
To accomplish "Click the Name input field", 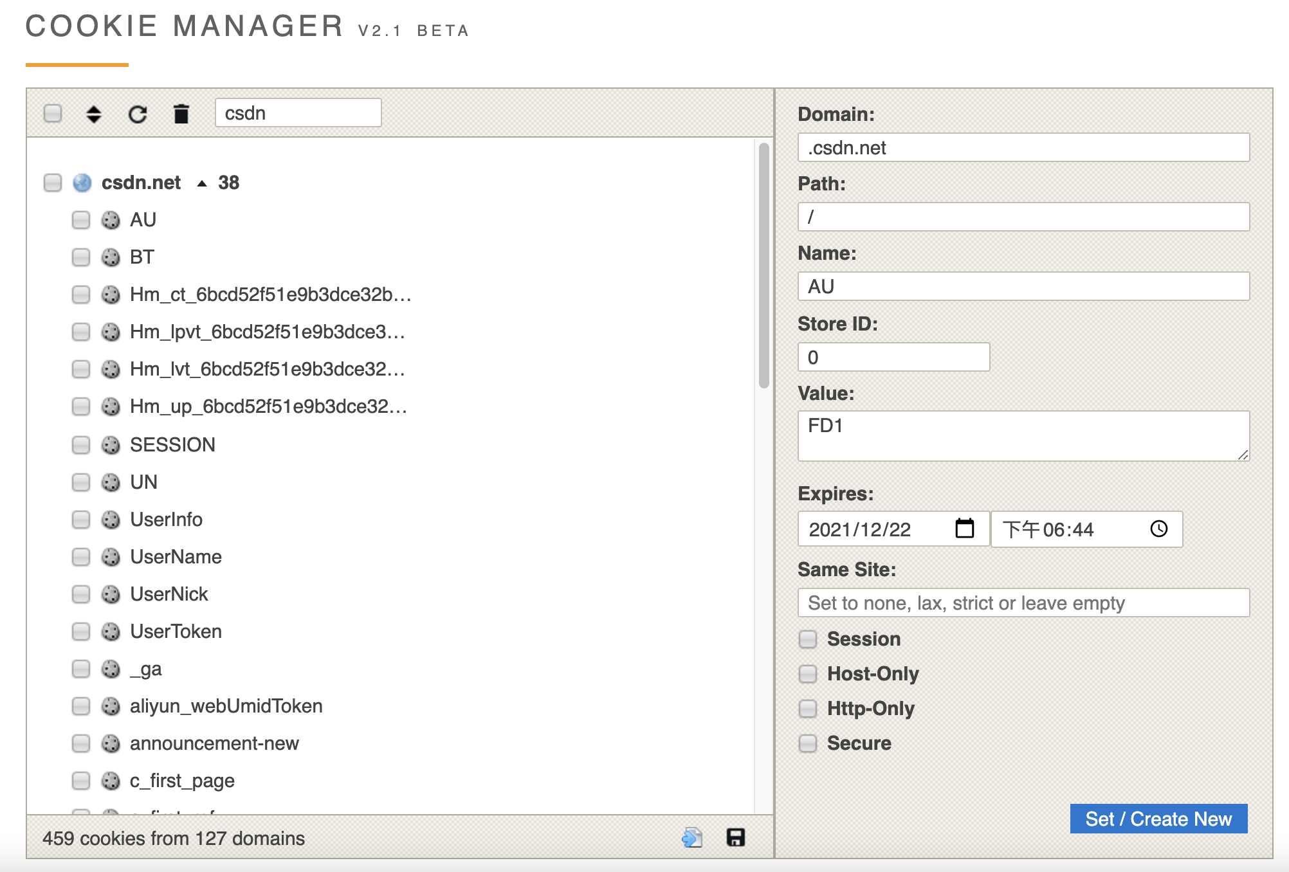I will [1023, 286].
